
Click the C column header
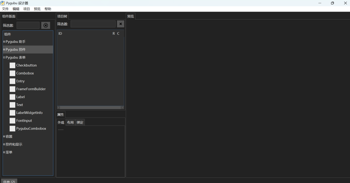pyautogui.click(x=118, y=33)
